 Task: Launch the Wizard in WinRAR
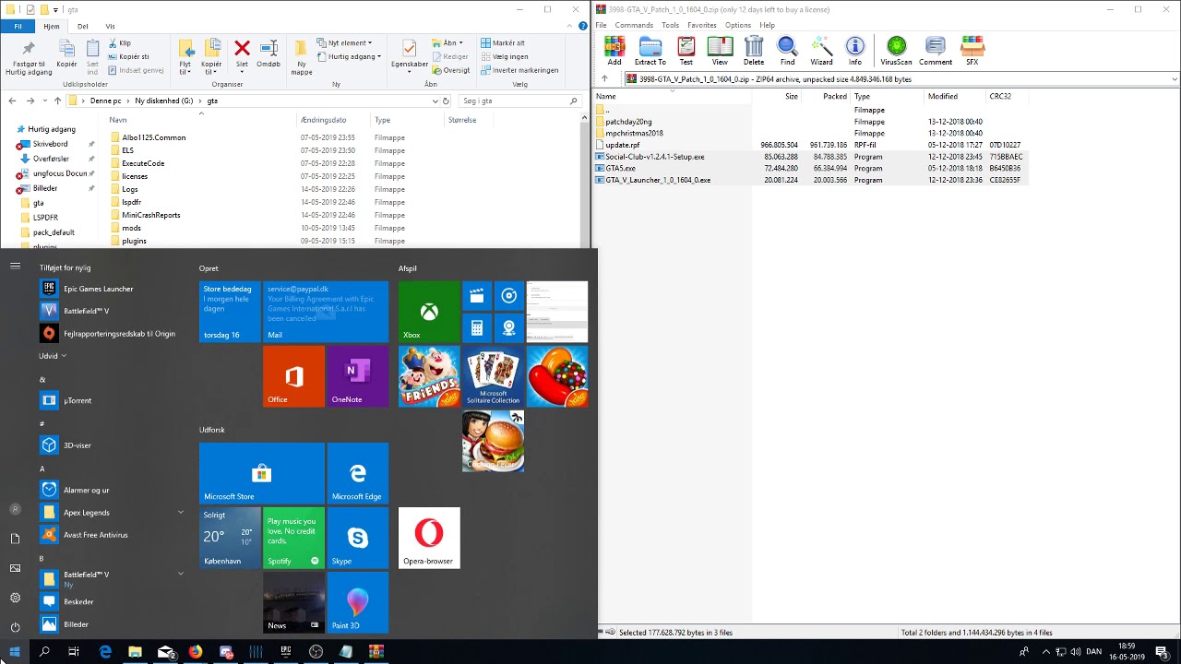821,51
